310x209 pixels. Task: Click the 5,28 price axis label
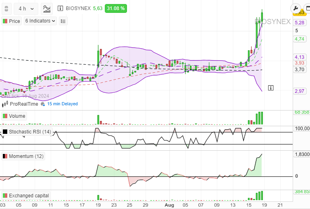click(x=300, y=23)
